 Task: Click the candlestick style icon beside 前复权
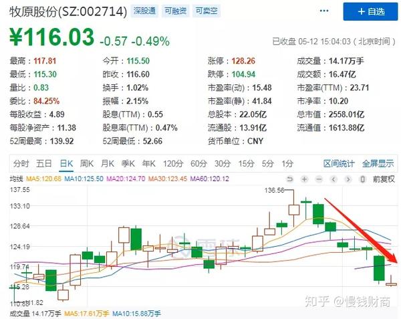(x=362, y=179)
